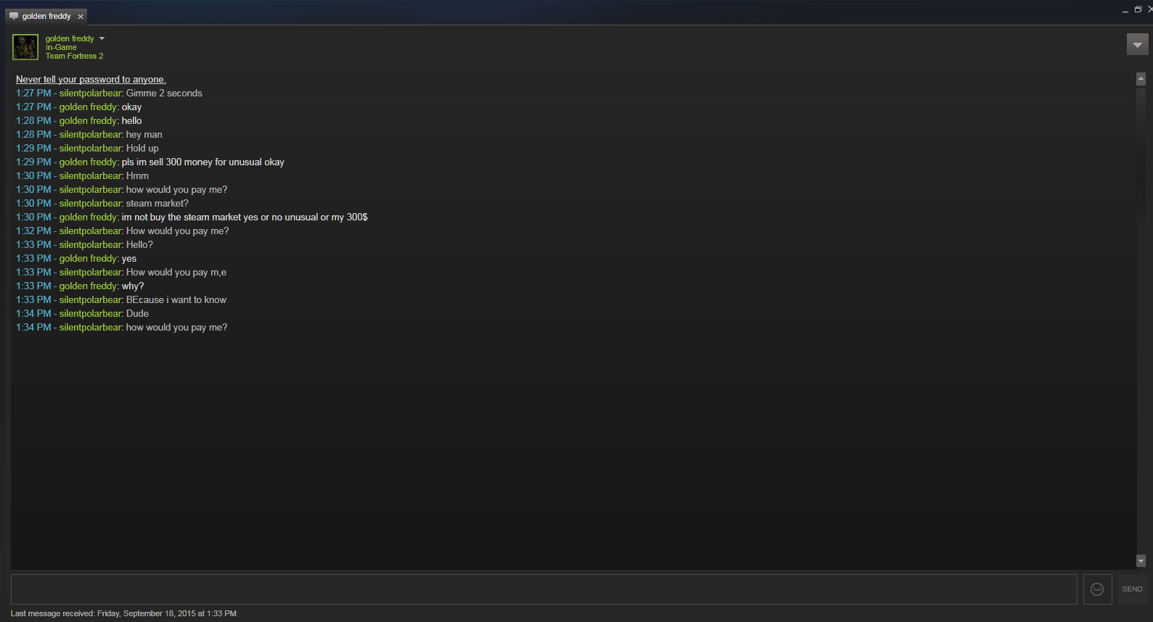Click the last 'how would you pay me?' message
The height and width of the screenshot is (622, 1153).
176,327
